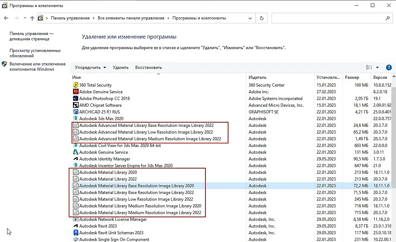
Task: Click the Autodesk Inventor Server Engine icon
Action: [x=75, y=165]
